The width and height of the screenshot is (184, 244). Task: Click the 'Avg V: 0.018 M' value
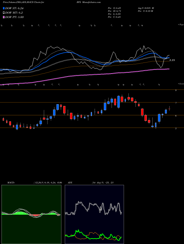click(146, 8)
